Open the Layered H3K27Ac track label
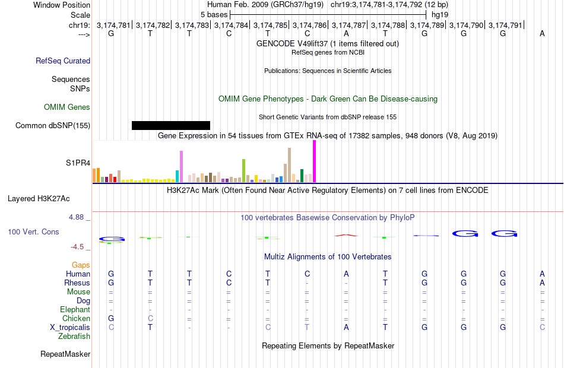 (x=39, y=199)
